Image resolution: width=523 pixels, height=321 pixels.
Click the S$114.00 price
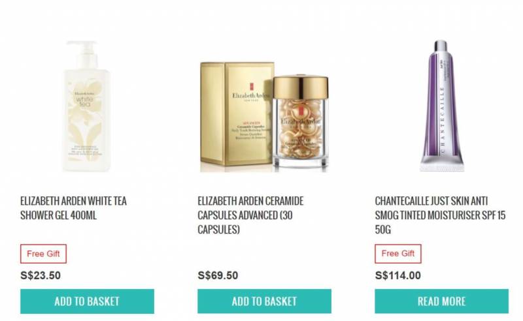(398, 275)
